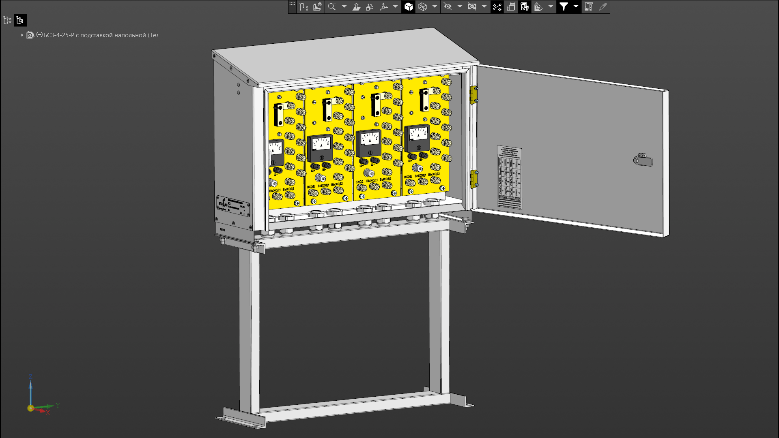Click the sketch L-shape icon in toolbar
The height and width of the screenshot is (438, 779).
click(x=303, y=7)
